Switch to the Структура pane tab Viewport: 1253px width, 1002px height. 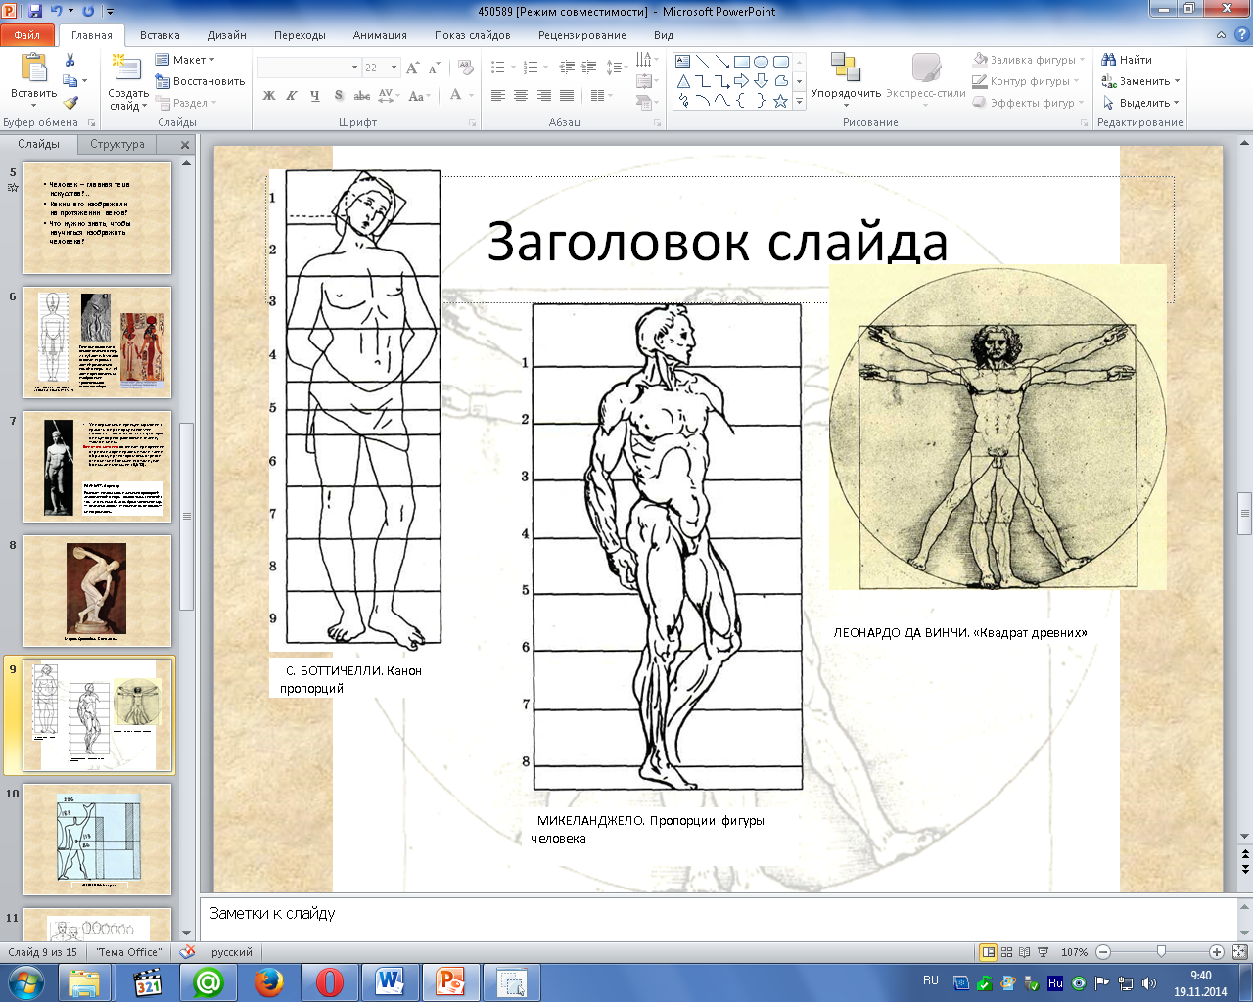(x=117, y=144)
